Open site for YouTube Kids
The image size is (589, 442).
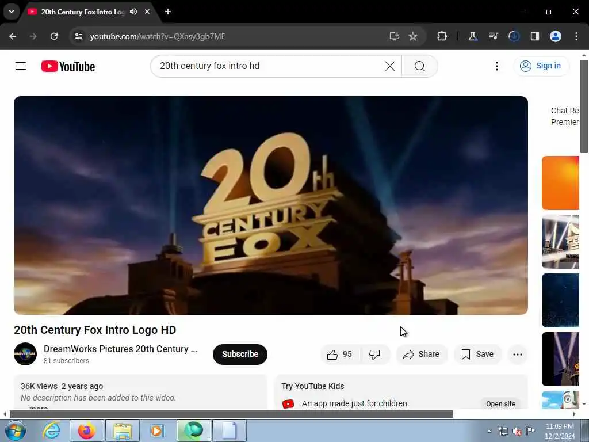click(501, 403)
